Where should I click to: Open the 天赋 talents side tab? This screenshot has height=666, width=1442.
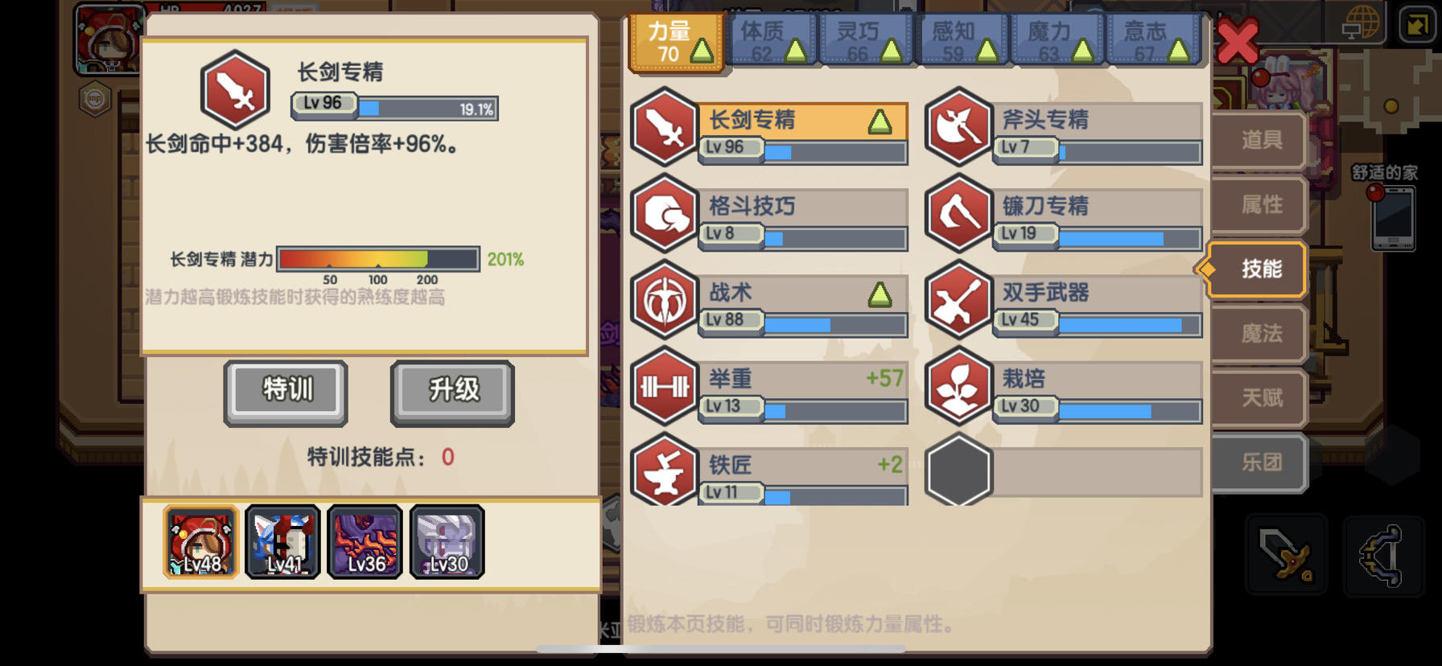tap(1259, 398)
